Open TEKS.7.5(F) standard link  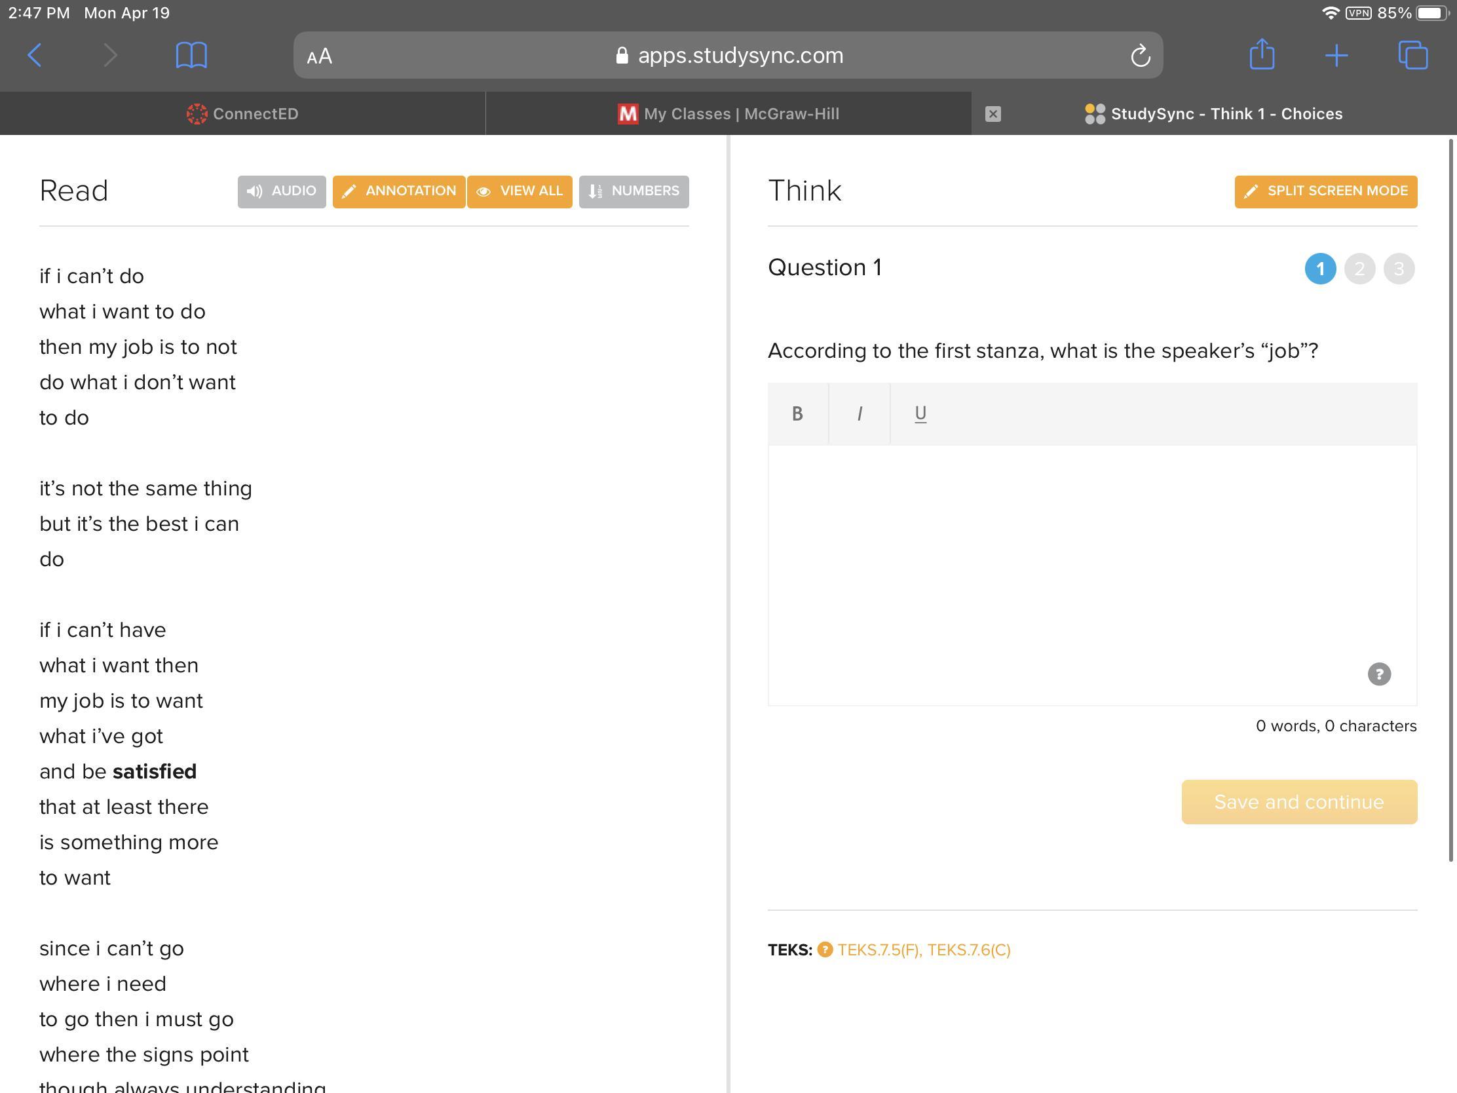[x=879, y=949]
